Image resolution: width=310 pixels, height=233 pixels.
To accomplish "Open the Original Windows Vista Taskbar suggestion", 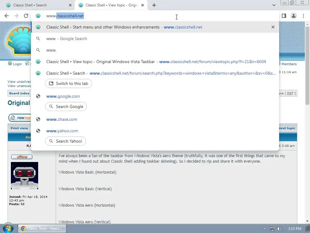I will [x=155, y=62].
